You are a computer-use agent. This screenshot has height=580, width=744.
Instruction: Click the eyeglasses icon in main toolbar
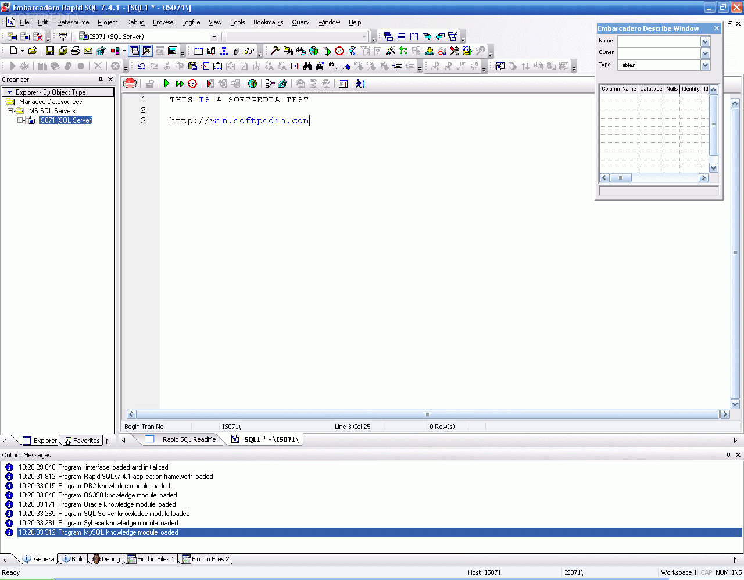(x=249, y=51)
